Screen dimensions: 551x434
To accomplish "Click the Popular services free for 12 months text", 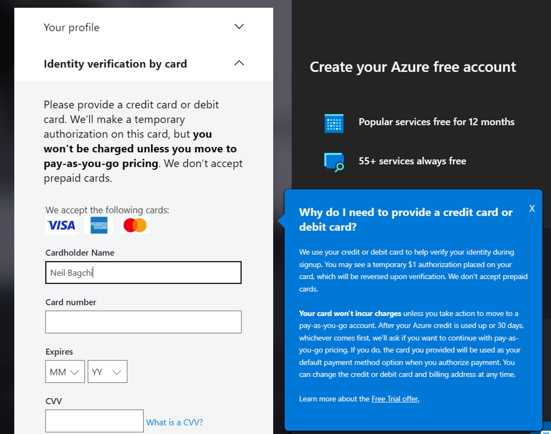I will pyautogui.click(x=436, y=122).
